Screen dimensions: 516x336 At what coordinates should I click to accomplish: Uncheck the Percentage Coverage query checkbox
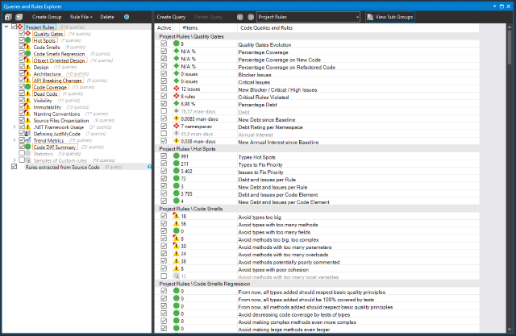point(164,51)
